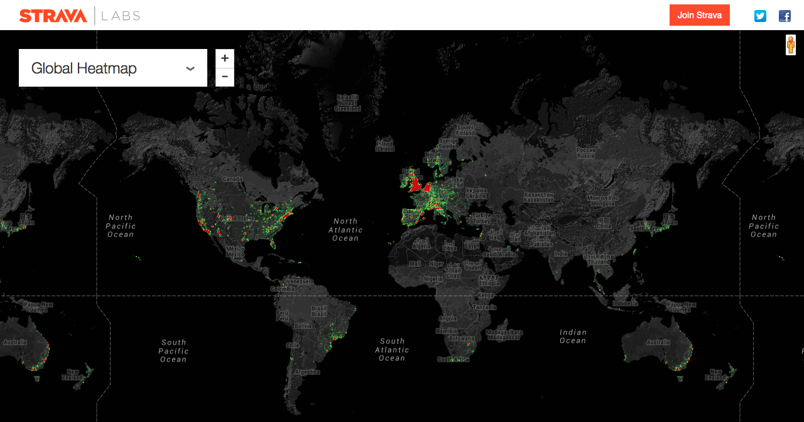The image size is (804, 422).
Task: Click the Indian Ocean label on map
Action: pos(573,337)
